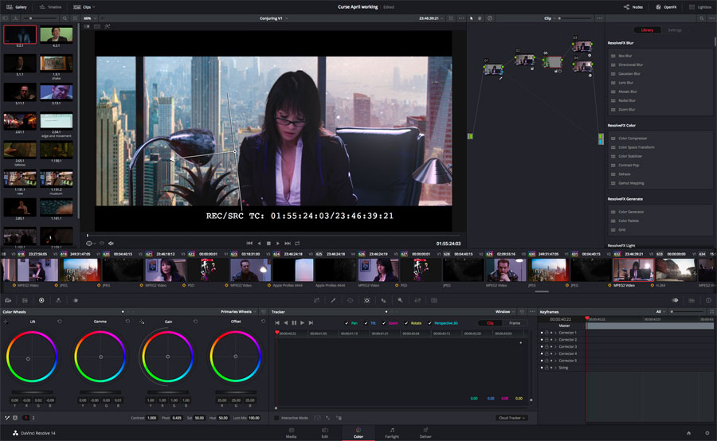Click the Gain color wheel

(x=167, y=357)
